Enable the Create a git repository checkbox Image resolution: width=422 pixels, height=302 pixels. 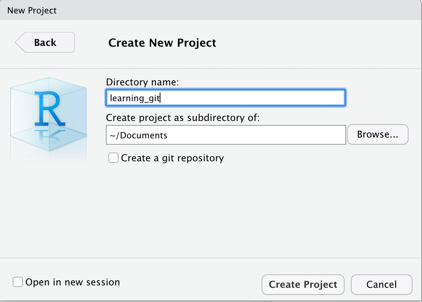click(113, 158)
